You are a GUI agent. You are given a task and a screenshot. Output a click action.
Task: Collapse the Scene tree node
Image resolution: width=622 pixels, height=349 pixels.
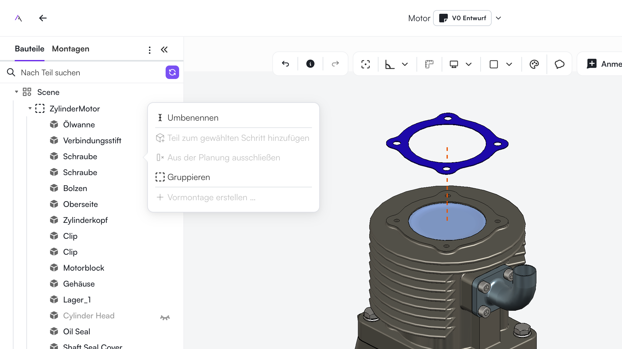pyautogui.click(x=17, y=92)
